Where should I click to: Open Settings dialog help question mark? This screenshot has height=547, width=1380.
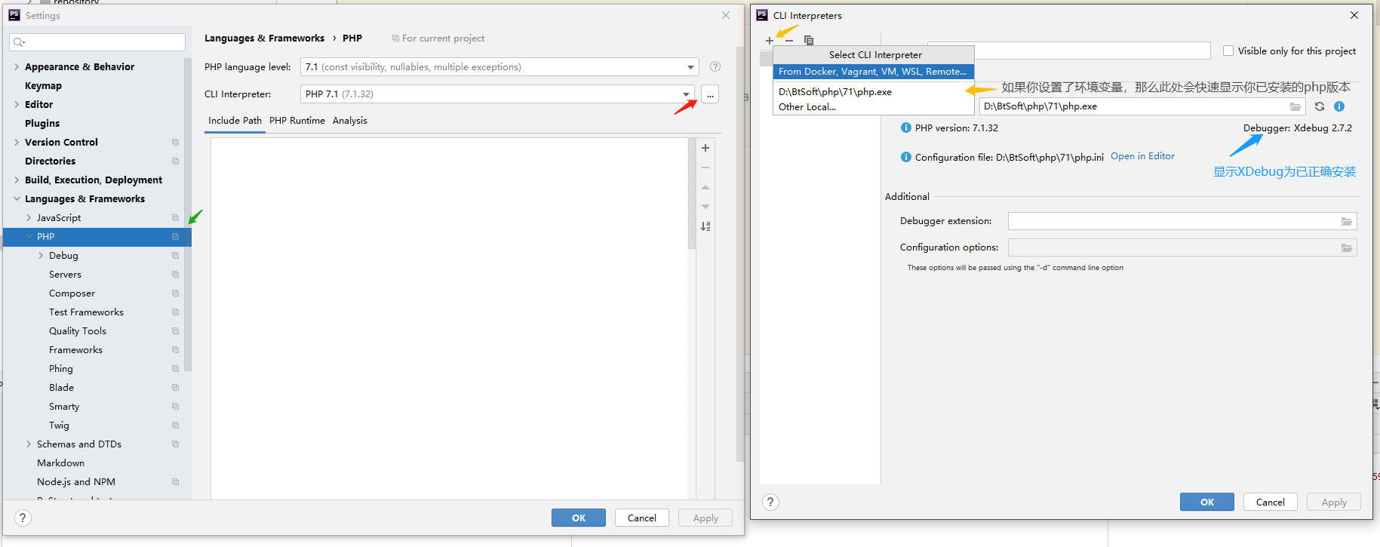(x=23, y=518)
